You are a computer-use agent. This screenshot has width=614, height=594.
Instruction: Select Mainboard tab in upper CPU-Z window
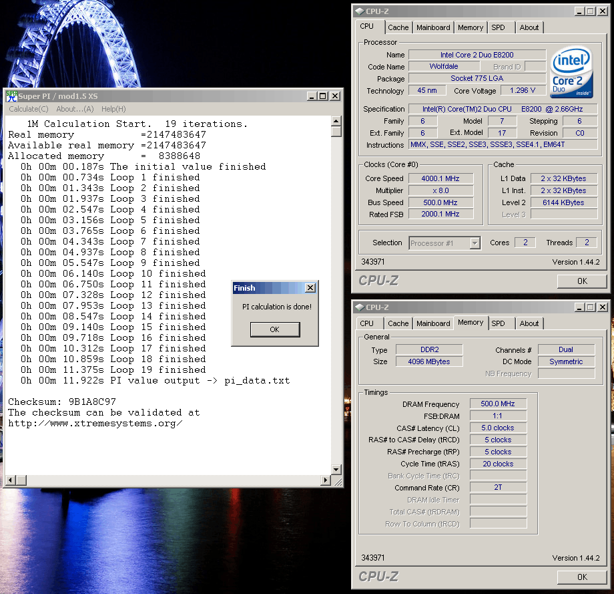click(x=433, y=27)
